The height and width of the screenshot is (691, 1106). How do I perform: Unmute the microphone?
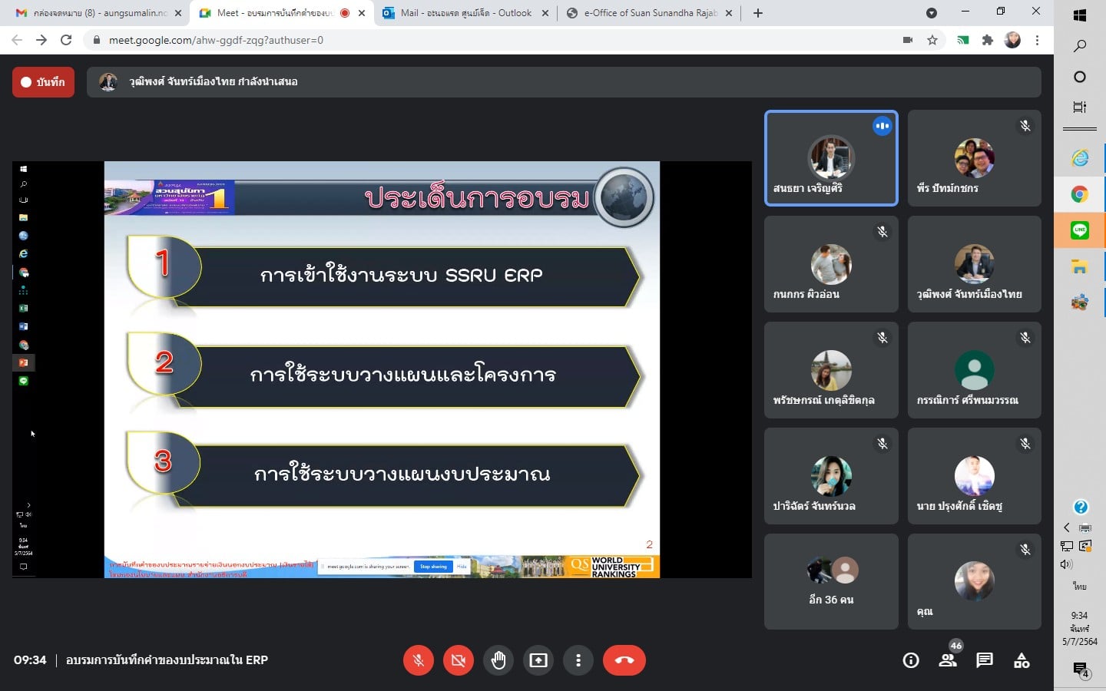click(419, 660)
